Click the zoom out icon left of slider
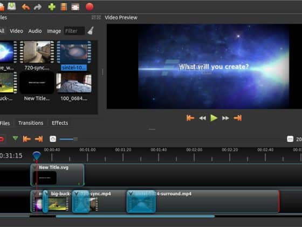 (53, 139)
